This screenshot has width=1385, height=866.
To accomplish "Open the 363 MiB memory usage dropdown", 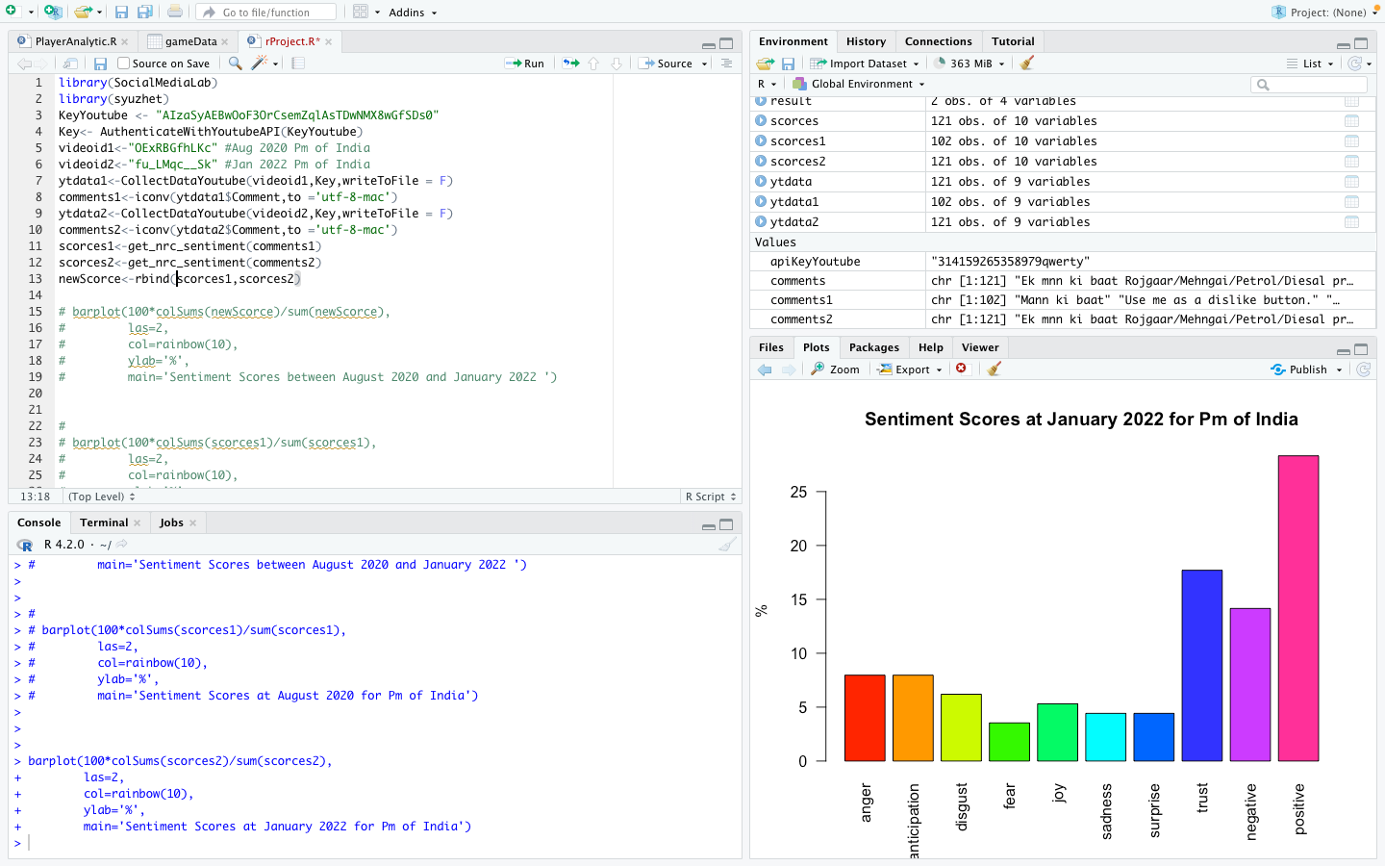I will click(969, 64).
